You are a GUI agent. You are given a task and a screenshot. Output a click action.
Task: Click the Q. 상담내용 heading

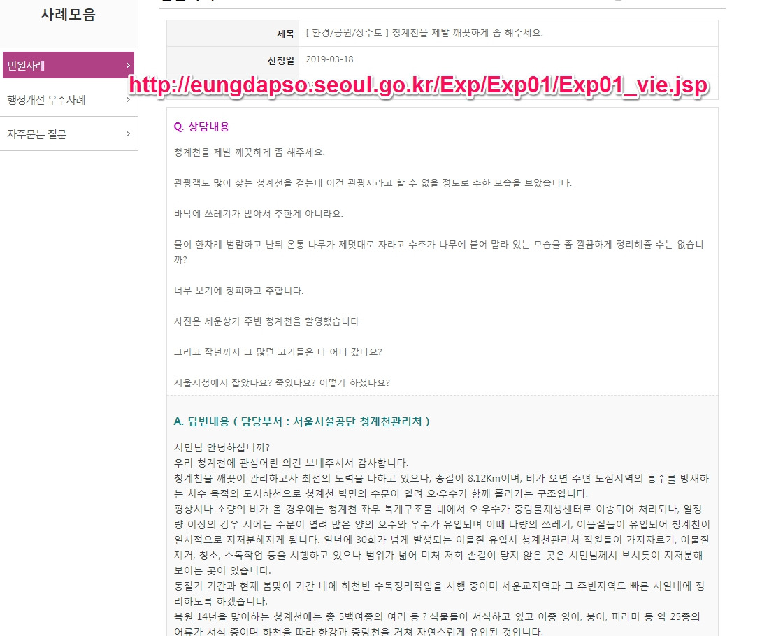[x=199, y=125]
